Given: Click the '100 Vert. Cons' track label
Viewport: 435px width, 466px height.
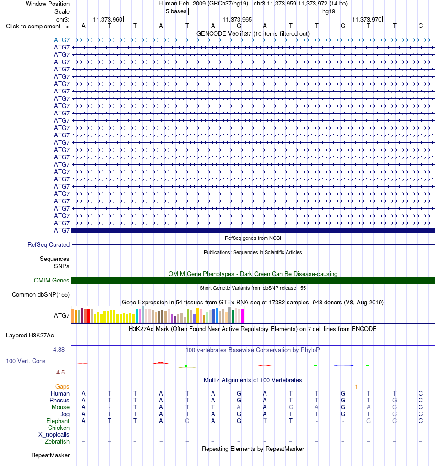Looking at the screenshot, I should coord(26,361).
